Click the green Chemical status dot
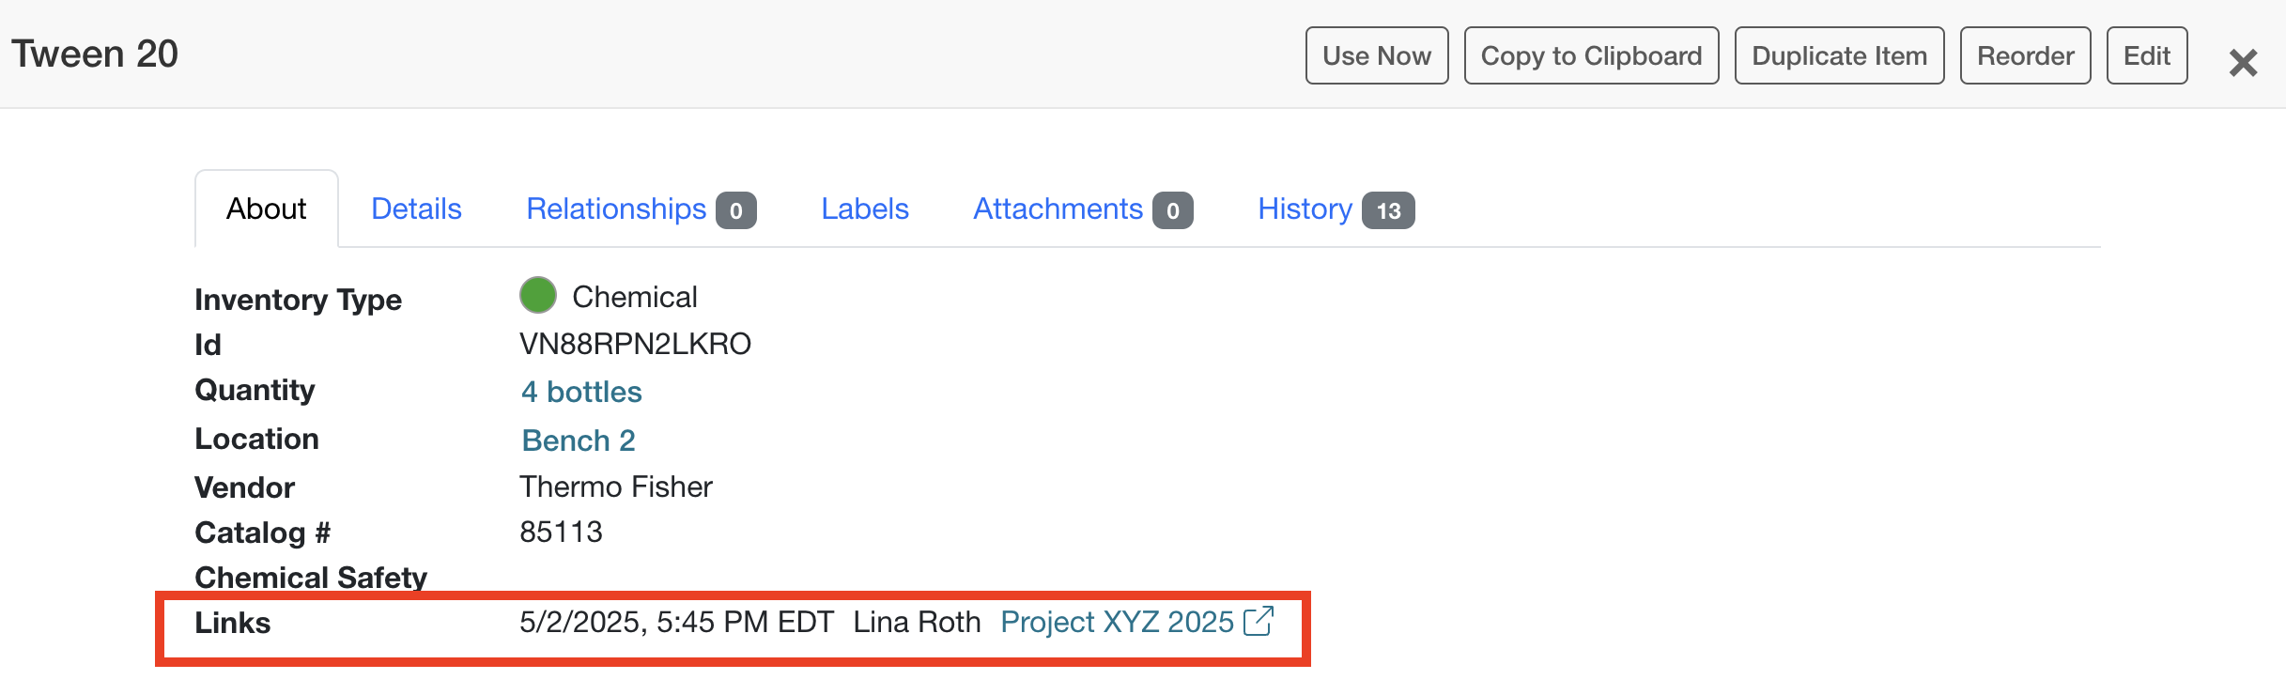This screenshot has height=695, width=2286. pyautogui.click(x=537, y=295)
